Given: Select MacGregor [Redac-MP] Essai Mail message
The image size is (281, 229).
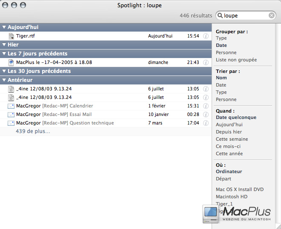Looking at the screenshot, I should (106, 114).
